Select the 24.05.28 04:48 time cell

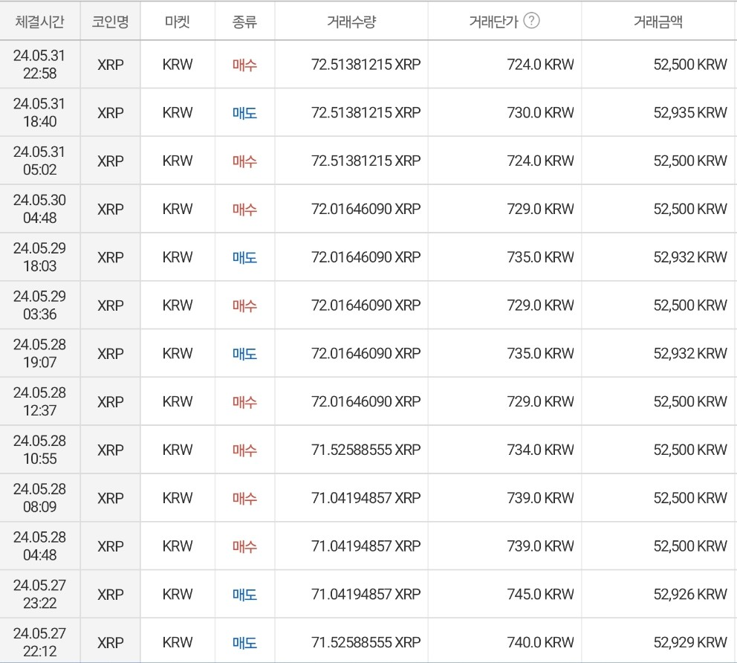coord(40,546)
